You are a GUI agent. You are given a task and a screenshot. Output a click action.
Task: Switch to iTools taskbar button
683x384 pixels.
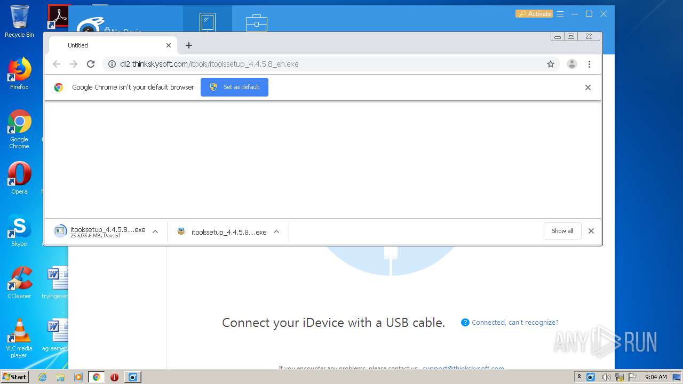coord(132,377)
